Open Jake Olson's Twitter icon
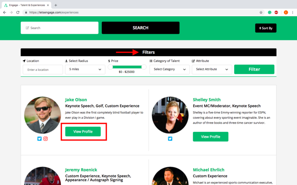Viewport: 297px width, 185px height. coord(39,139)
